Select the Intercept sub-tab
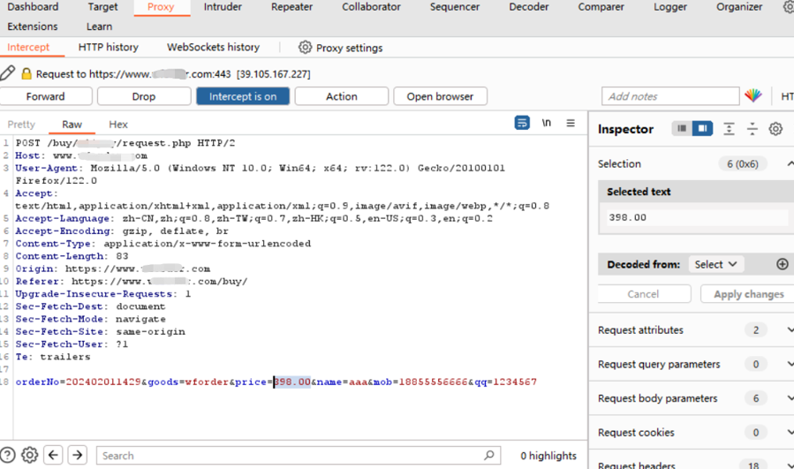Image resolution: width=794 pixels, height=469 pixels. [x=28, y=47]
